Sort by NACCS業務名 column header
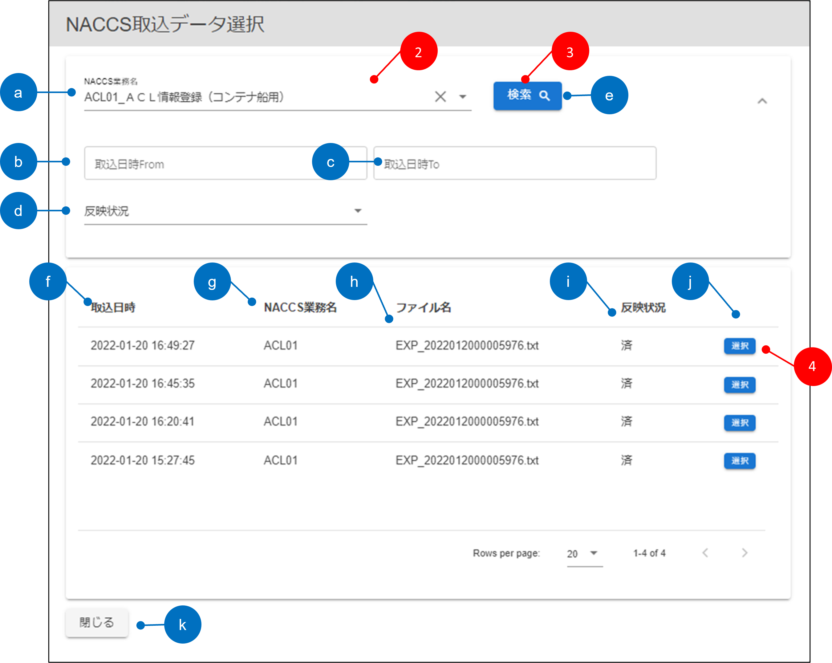The image size is (832, 663). tap(300, 307)
